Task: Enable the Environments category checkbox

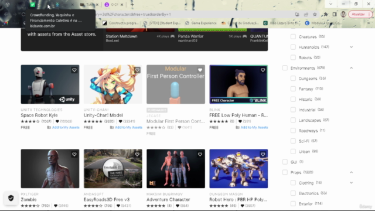Action: click(x=285, y=68)
